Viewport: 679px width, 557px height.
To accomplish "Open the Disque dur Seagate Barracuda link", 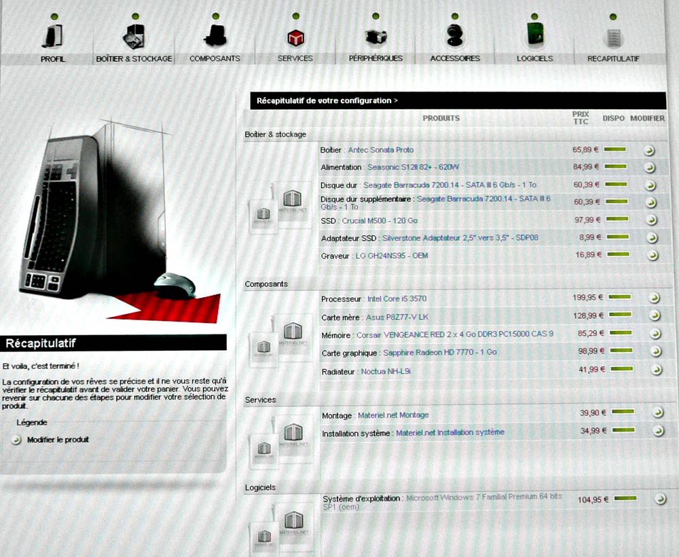I will coord(450,185).
